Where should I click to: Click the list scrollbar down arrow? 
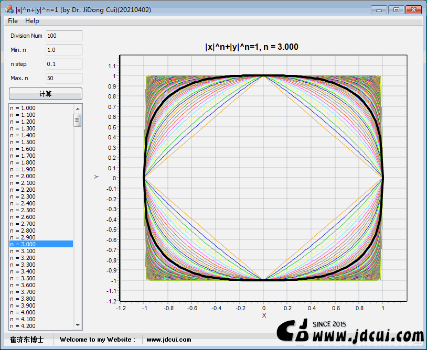(x=78, y=325)
